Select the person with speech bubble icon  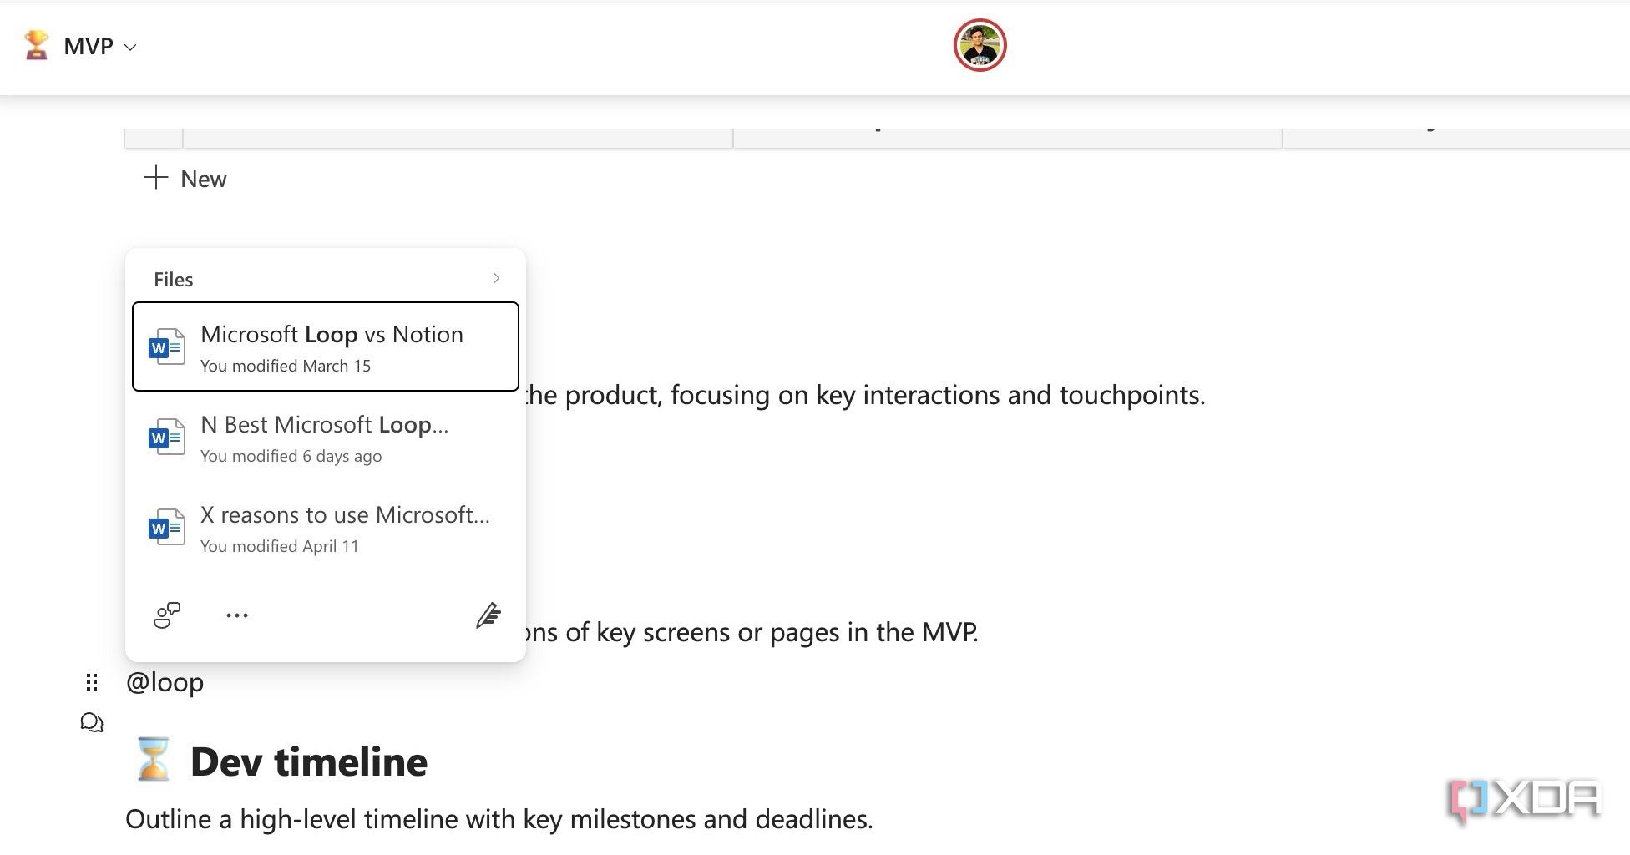click(x=166, y=615)
